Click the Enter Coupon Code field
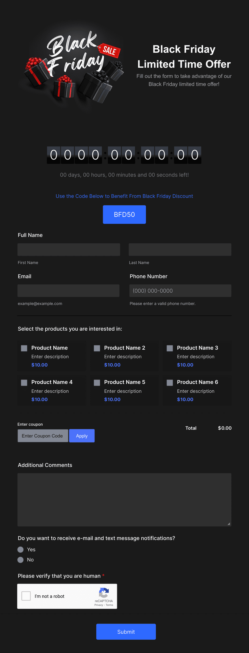The height and width of the screenshot is (653, 249). [43, 436]
